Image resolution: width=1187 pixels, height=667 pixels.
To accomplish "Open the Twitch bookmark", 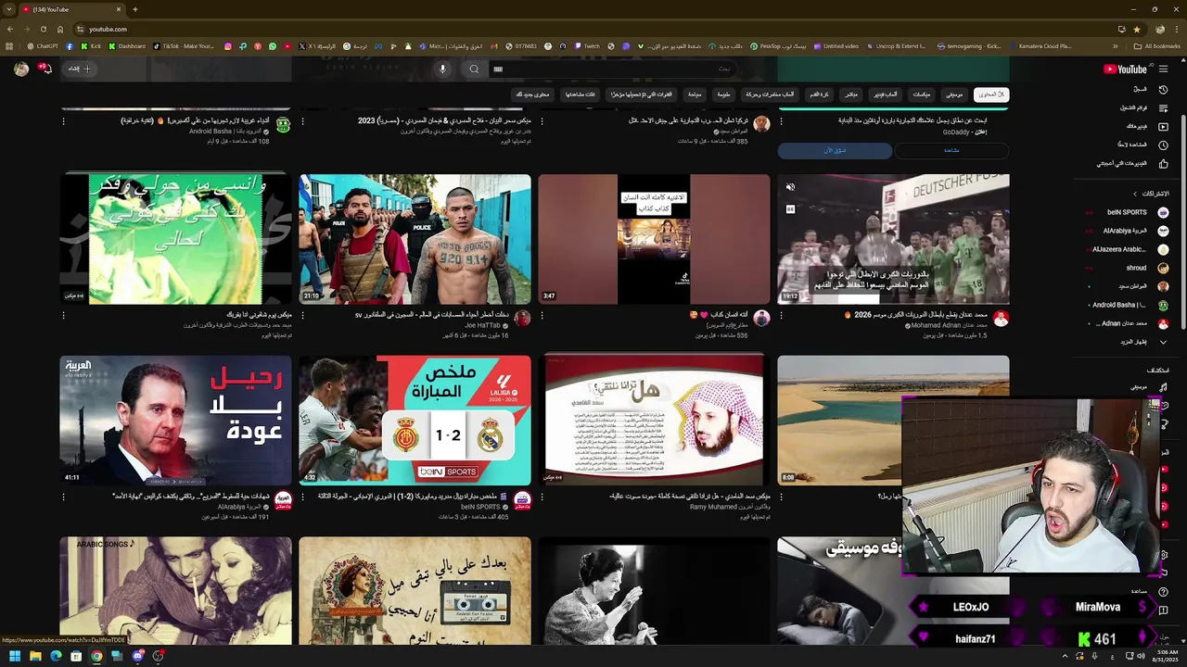I will coord(586,46).
